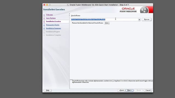Click the 'Installation Complete' step text
The width and height of the screenshot is (175, 98).
pos(54,35)
